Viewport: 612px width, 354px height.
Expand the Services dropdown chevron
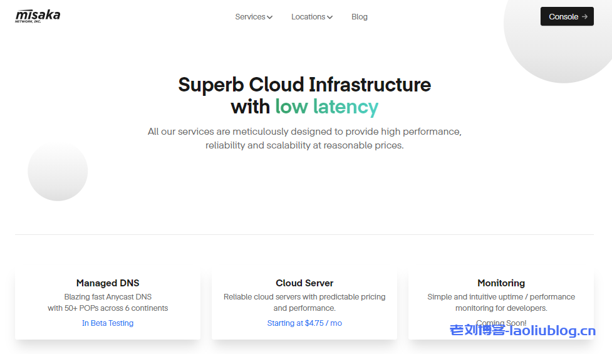[x=270, y=18]
